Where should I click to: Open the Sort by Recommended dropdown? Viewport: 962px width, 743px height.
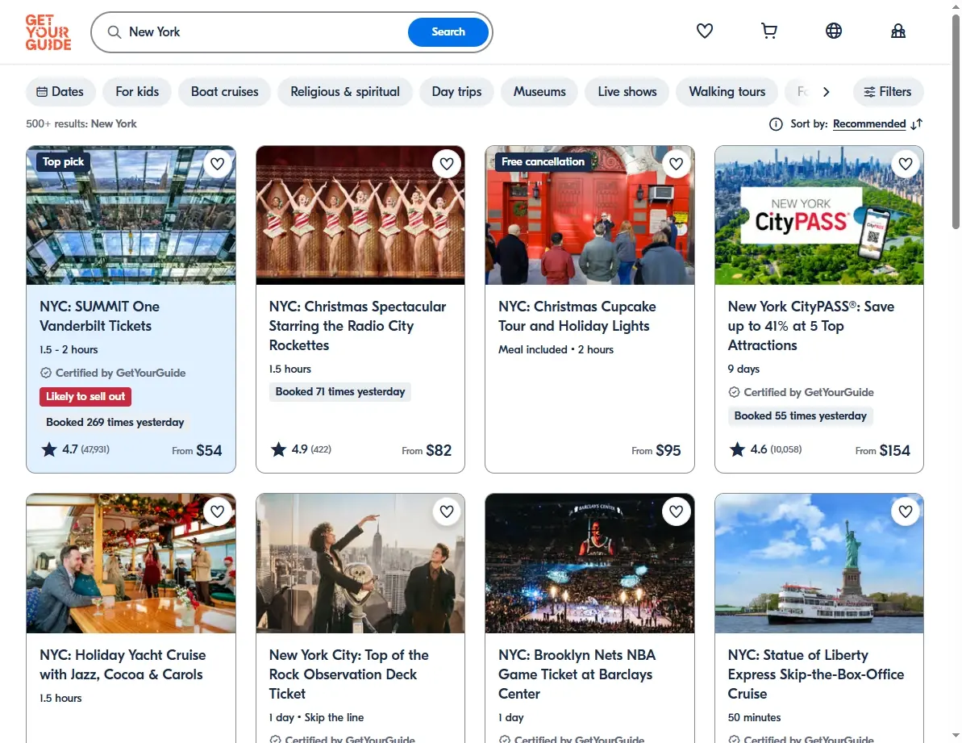(x=868, y=124)
